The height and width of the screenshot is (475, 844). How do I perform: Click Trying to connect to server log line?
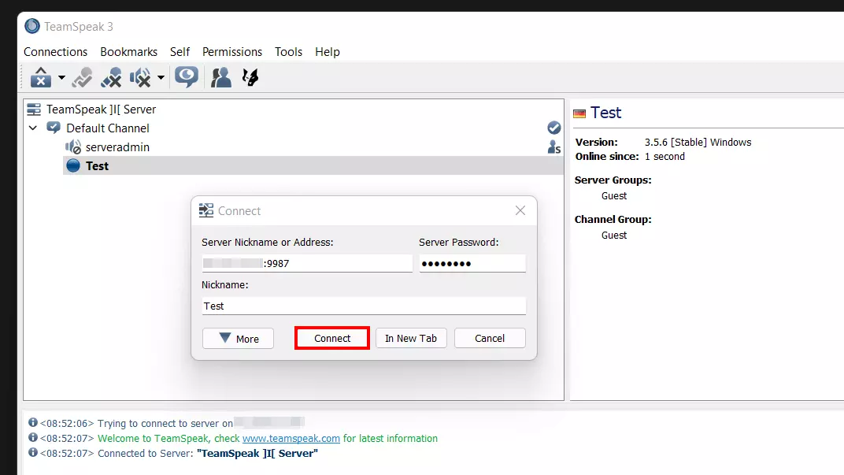[x=165, y=423]
